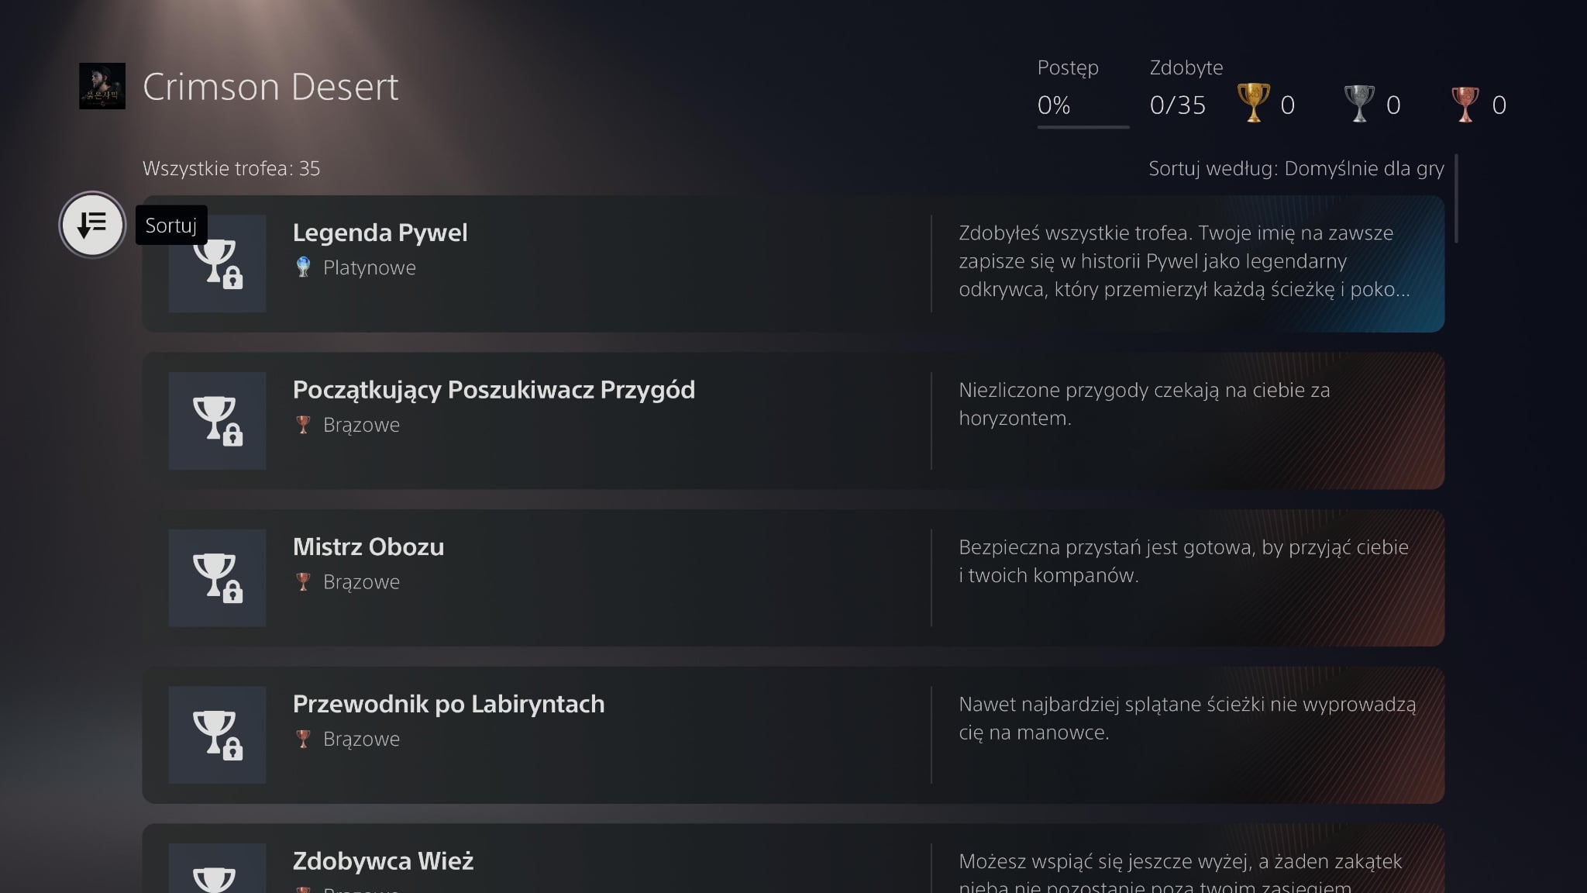Select the Mistrz Obozu trophy title
The height and width of the screenshot is (893, 1587).
[368, 547]
